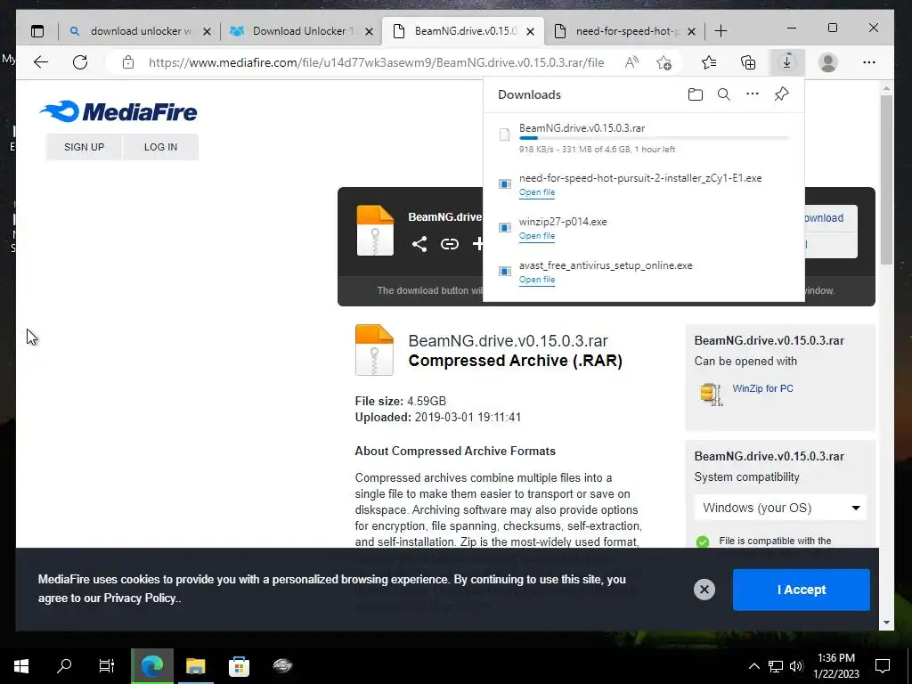Click BeamNG.drive.v0.15.0.3.rar download entry

point(643,137)
